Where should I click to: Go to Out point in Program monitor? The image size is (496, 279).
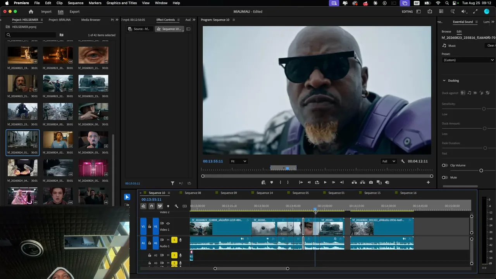342,182
